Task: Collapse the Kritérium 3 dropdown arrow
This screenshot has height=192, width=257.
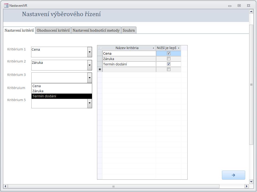Action: (90, 77)
